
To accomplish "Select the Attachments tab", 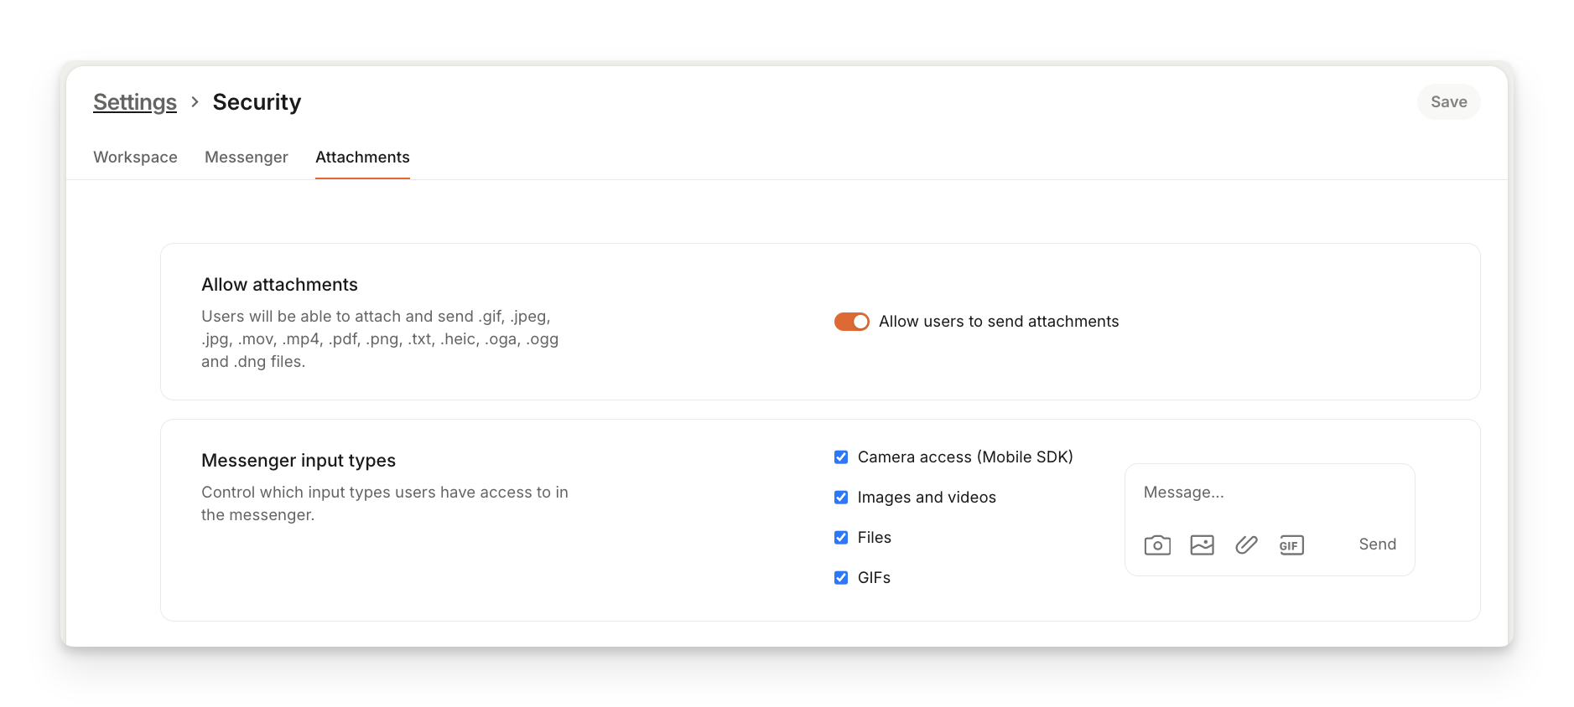I will 362,157.
